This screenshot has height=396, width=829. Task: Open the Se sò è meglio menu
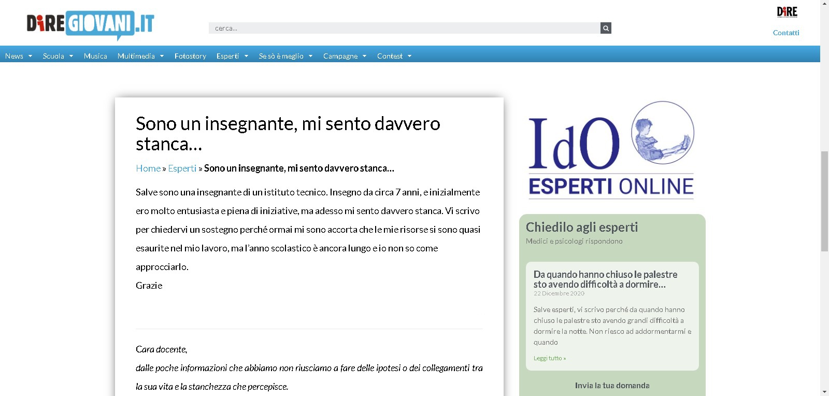click(x=285, y=56)
